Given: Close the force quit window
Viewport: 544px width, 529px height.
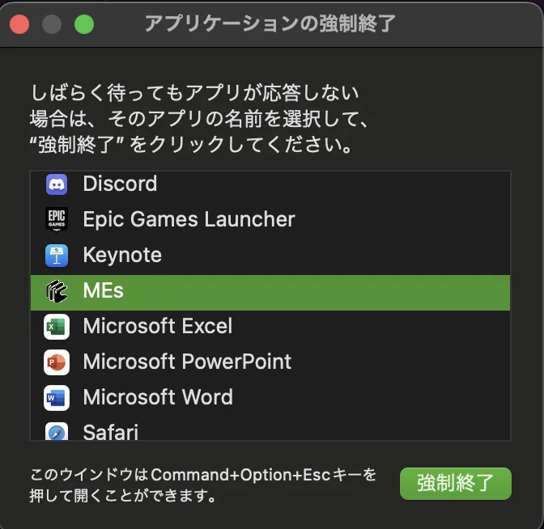Looking at the screenshot, I should (x=19, y=24).
